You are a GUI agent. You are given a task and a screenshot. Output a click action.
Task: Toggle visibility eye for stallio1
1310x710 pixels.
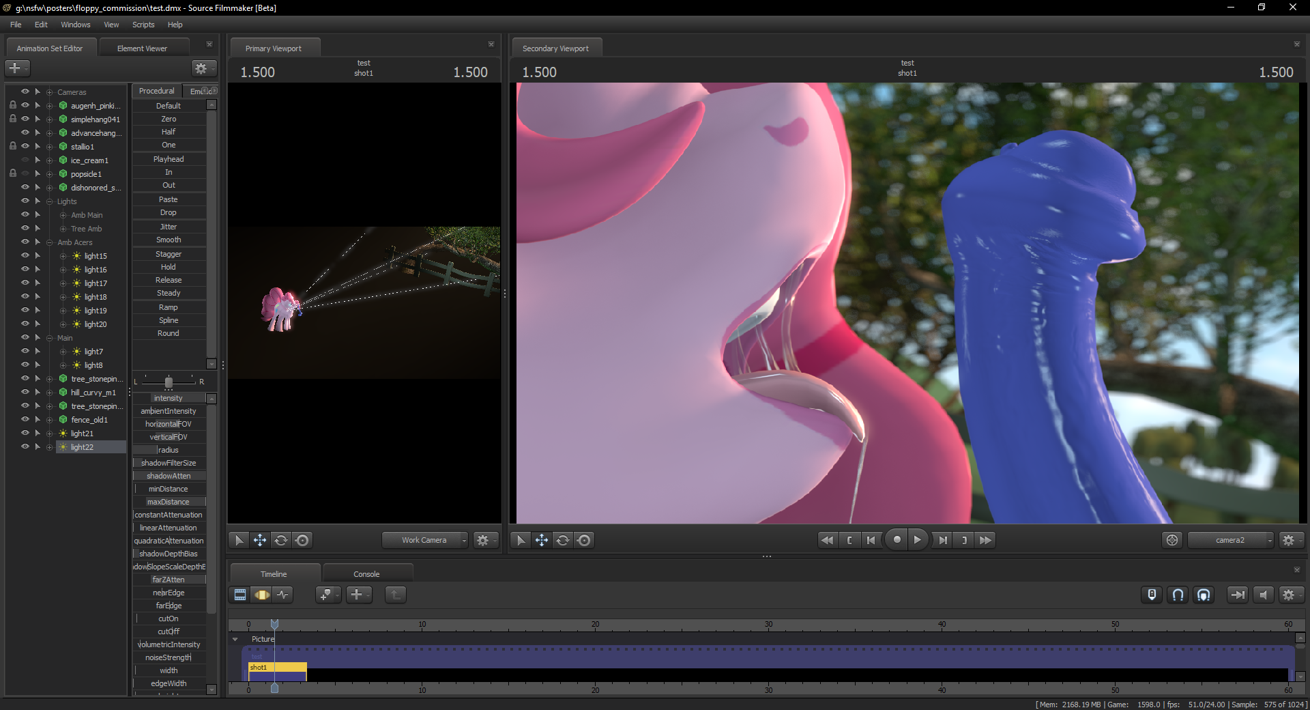pos(25,147)
